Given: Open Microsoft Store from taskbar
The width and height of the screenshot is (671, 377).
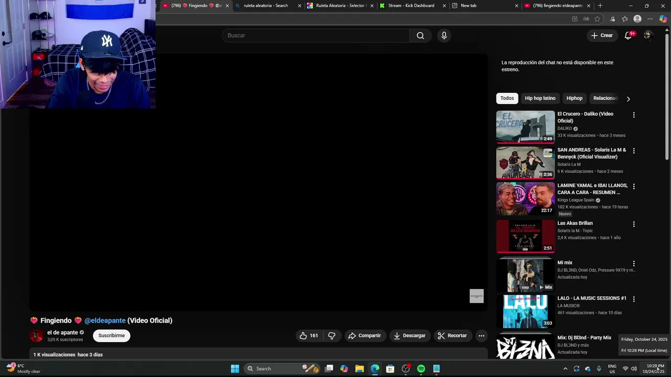Looking at the screenshot, I should coord(390,369).
